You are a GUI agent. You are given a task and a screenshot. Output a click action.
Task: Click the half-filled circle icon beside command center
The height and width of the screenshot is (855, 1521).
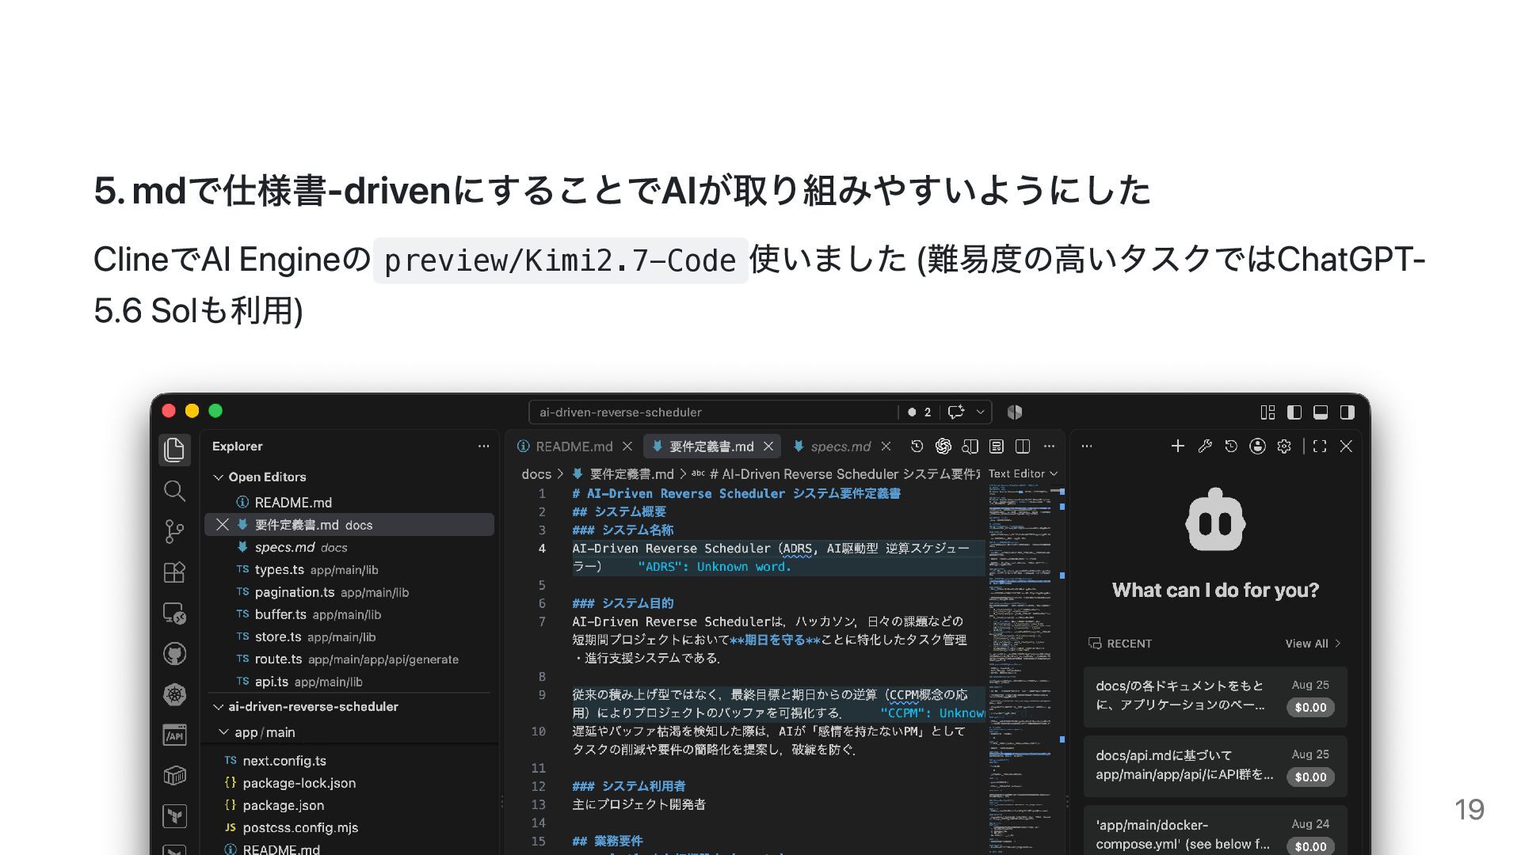coord(1015,412)
